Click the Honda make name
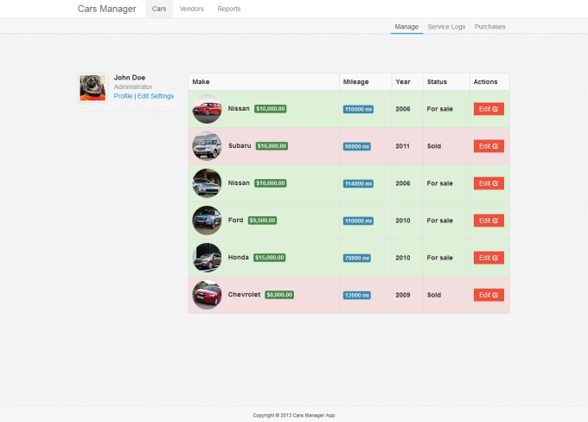Viewport: 588px width, 422px height. [239, 257]
